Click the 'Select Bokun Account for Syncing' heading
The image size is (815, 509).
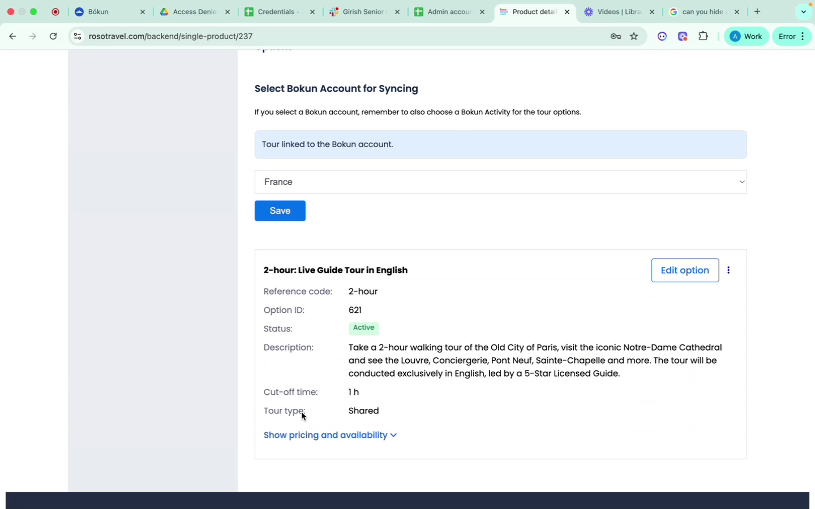[x=336, y=89]
